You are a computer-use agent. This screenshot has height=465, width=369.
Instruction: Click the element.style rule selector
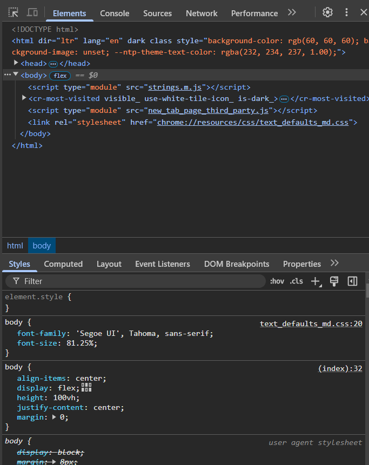(34, 297)
